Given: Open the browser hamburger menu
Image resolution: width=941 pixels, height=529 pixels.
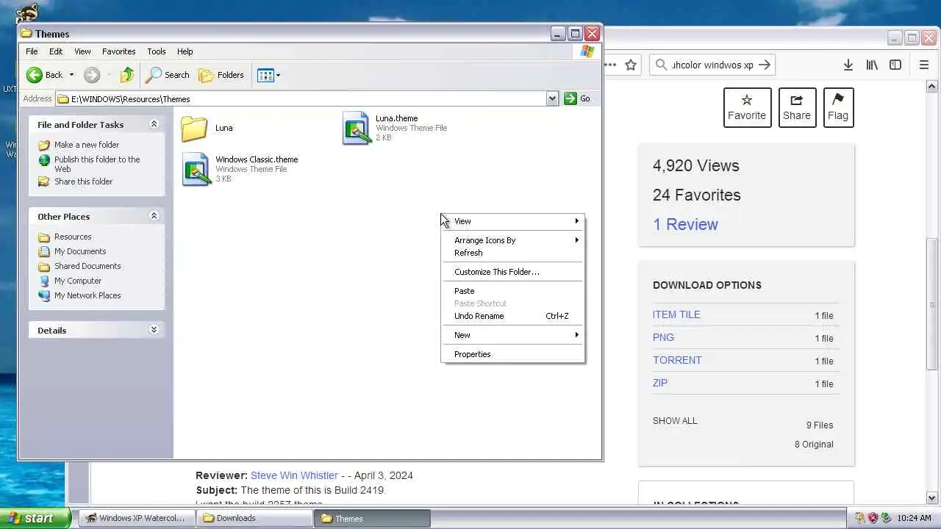Looking at the screenshot, I should pyautogui.click(x=924, y=65).
